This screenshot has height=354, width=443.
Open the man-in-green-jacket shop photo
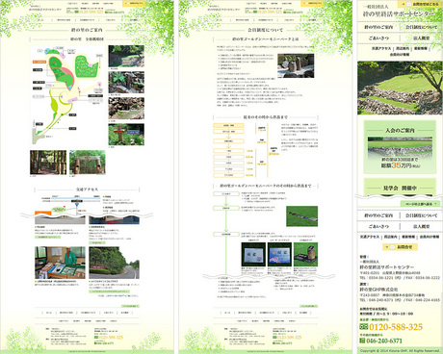[x=60, y=263]
